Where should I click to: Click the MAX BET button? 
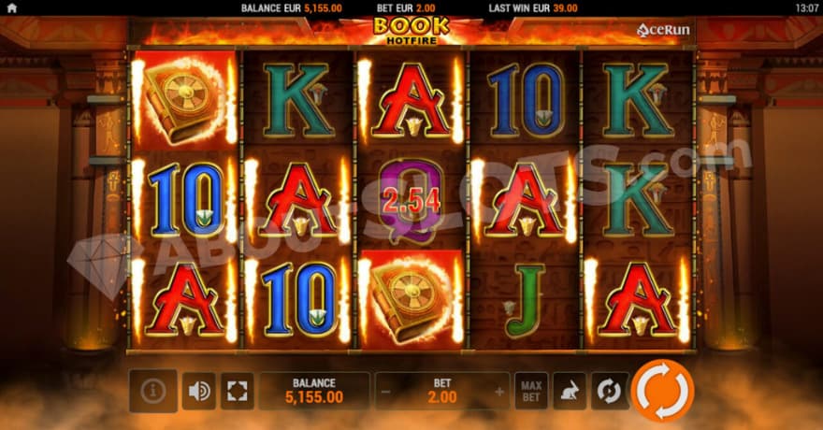click(531, 391)
